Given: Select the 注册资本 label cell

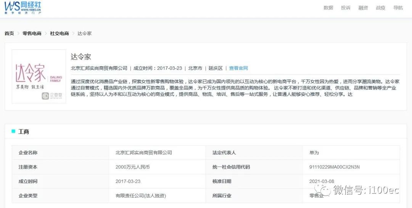Looking at the screenshot, I should (x=60, y=167).
